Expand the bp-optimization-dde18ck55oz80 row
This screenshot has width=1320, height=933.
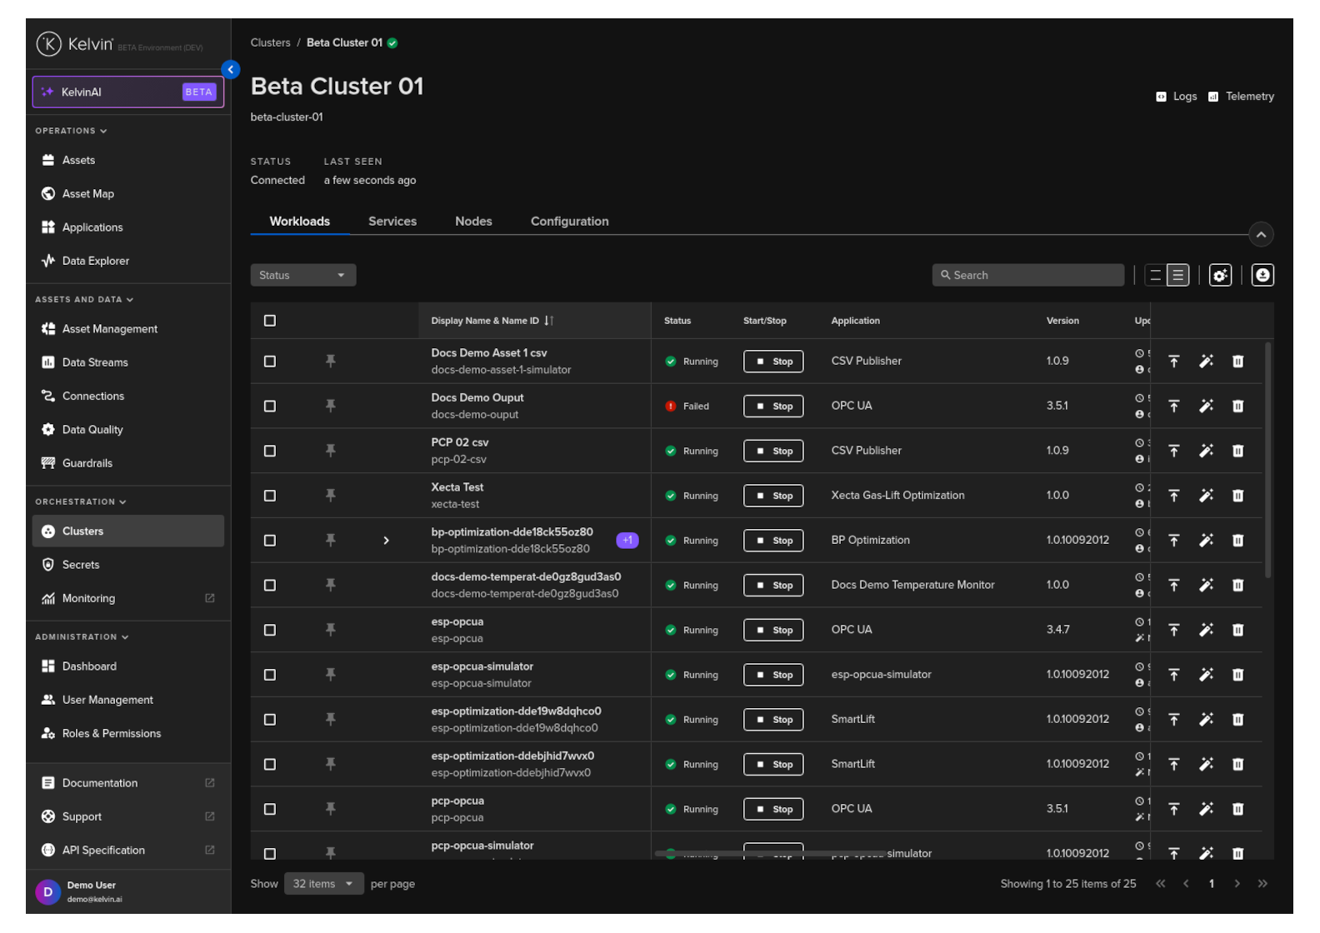click(x=386, y=541)
